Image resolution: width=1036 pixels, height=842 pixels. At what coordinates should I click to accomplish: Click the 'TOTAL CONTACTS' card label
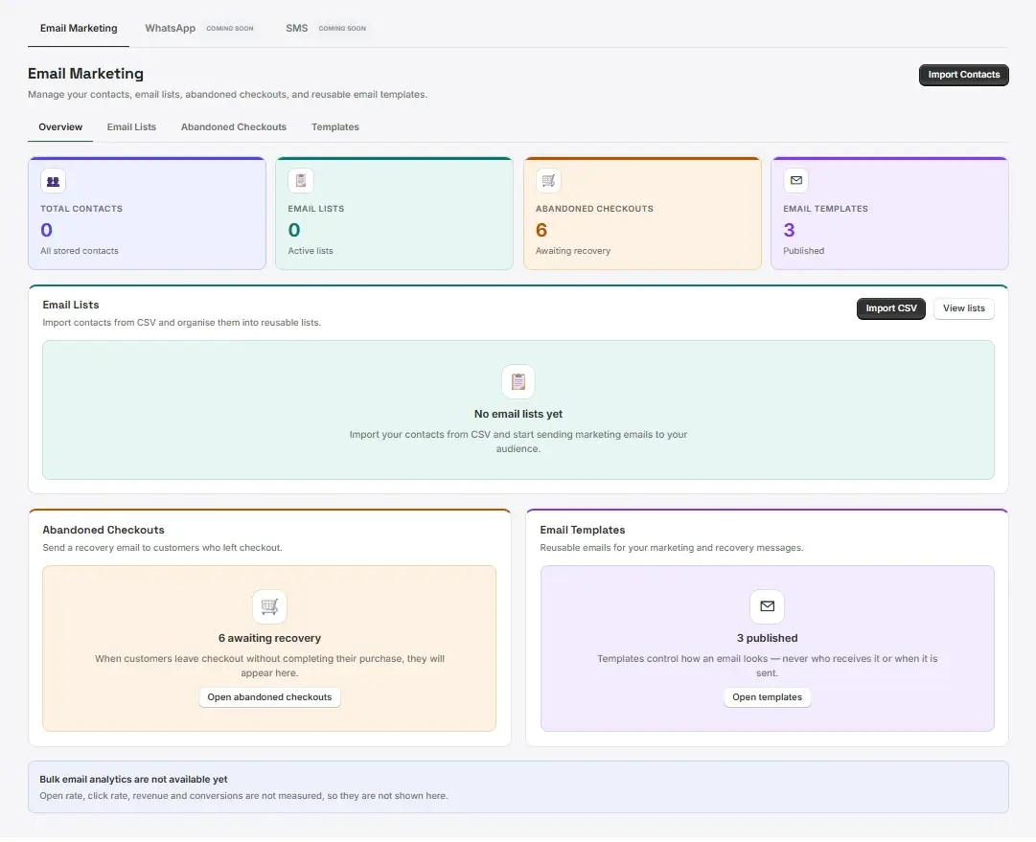[x=81, y=210]
